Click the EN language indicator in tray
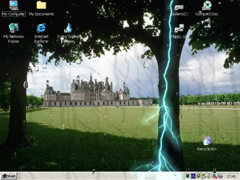This screenshot has width=240, height=180. coord(193,176)
